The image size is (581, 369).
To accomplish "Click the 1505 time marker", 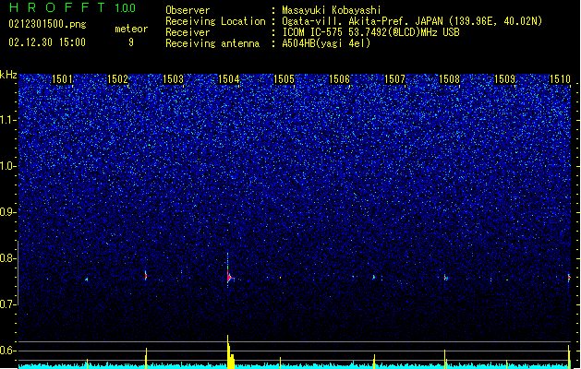I will [284, 79].
